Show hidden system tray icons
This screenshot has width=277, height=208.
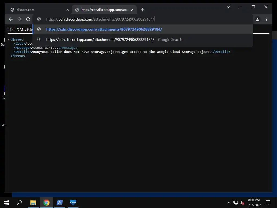(x=229, y=203)
